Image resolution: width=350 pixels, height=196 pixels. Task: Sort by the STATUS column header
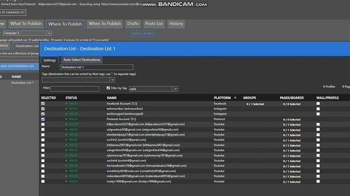pyautogui.click(x=71, y=98)
